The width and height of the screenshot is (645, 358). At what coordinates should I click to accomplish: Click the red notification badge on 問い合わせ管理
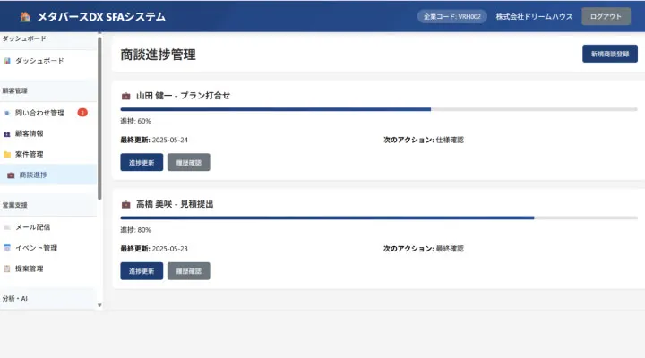[x=82, y=113]
